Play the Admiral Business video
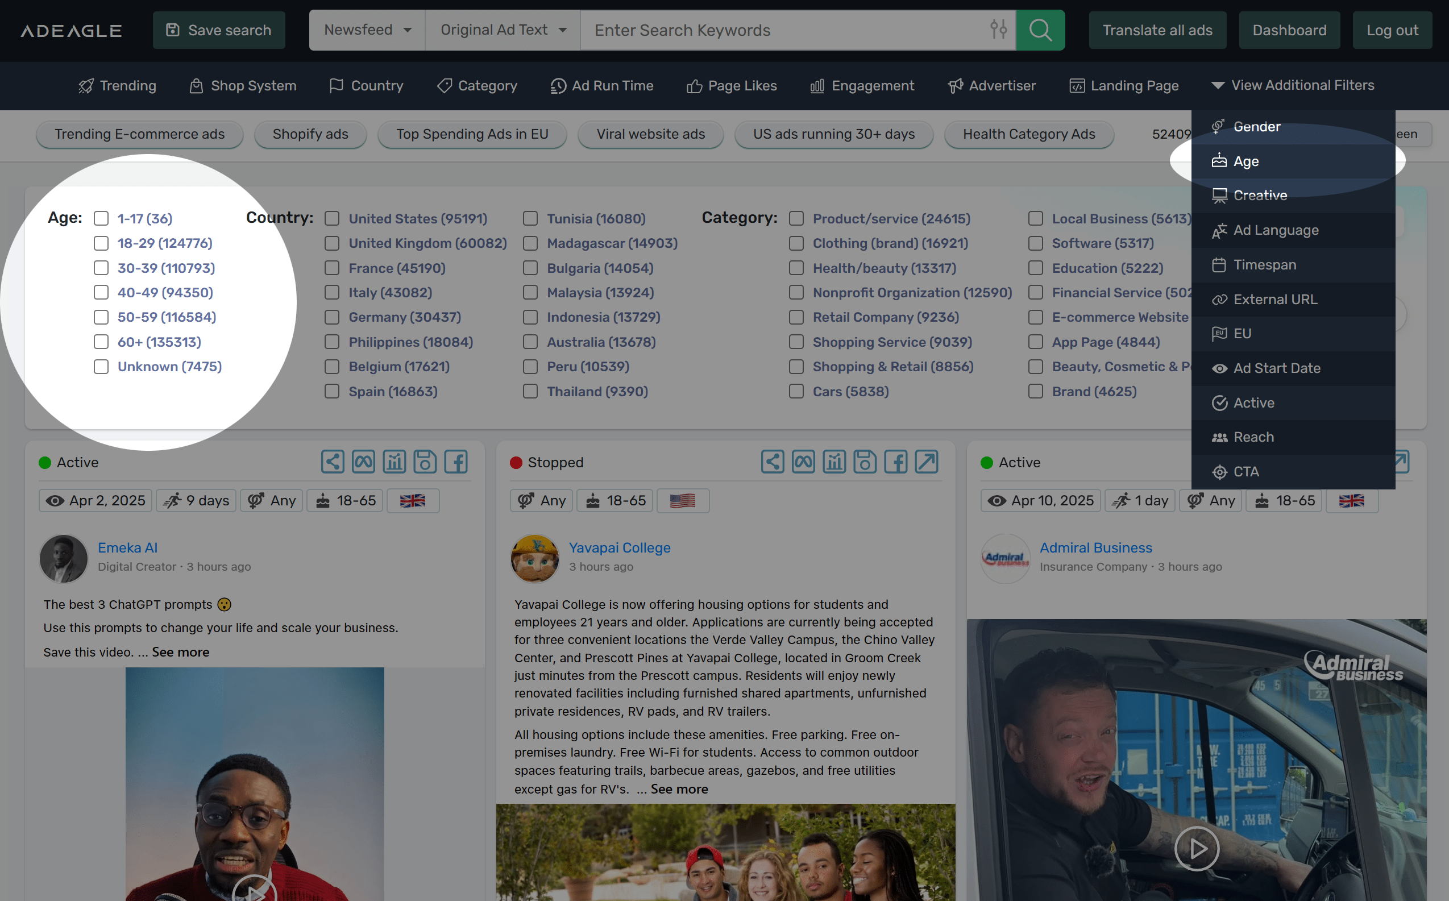 click(x=1197, y=848)
